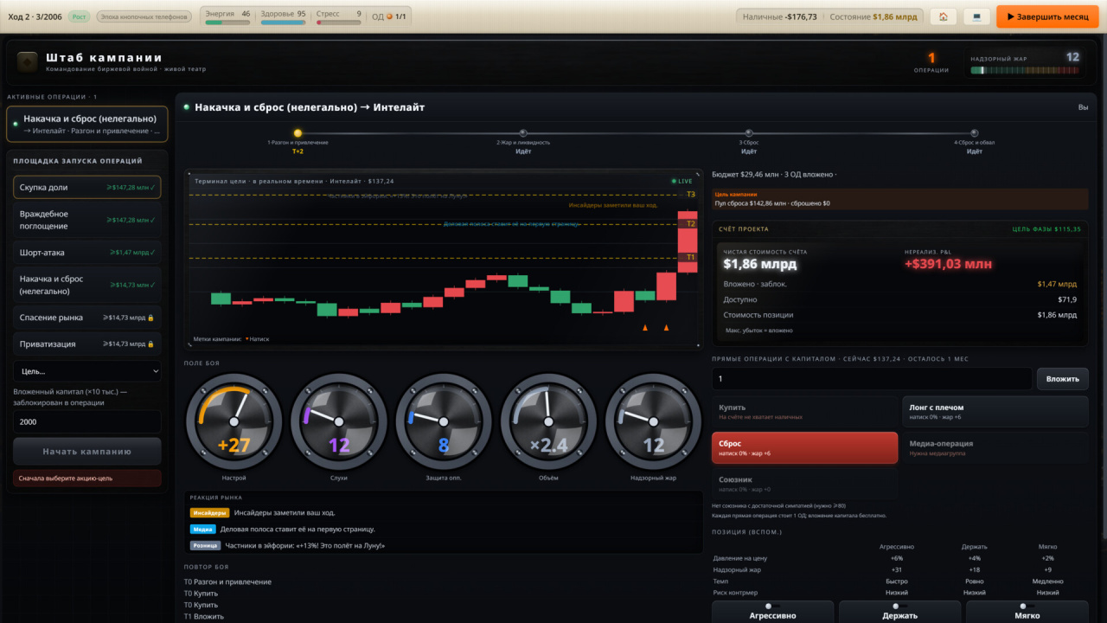Image resolution: width=1107 pixels, height=623 pixels.
Task: Click the error notice Сначала выберите акцию-цель
Action: pos(86,478)
